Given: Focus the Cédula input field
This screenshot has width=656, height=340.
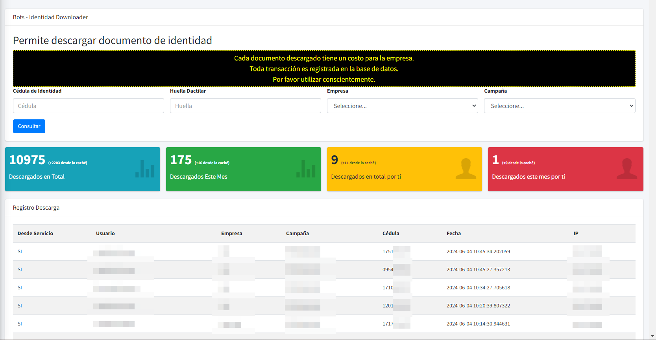Looking at the screenshot, I should [88, 106].
